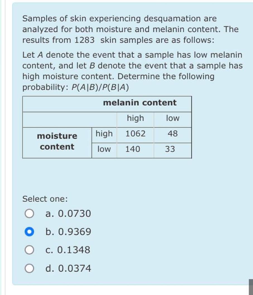This screenshot has height=295, width=253.
Task: Click the answer label 0.0730
Action: point(68,214)
